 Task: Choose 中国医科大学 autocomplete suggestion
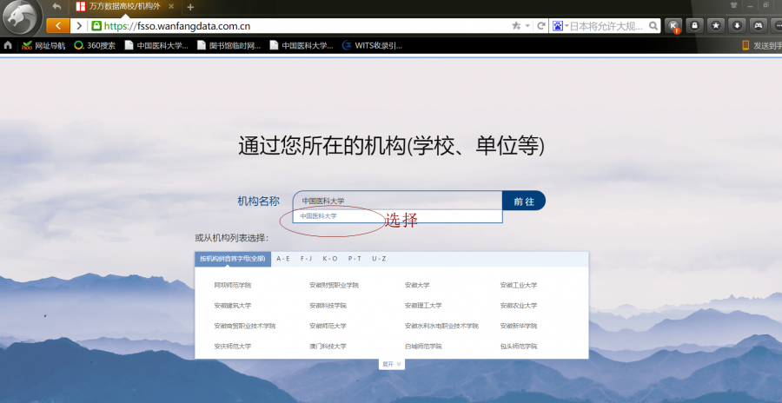point(318,216)
